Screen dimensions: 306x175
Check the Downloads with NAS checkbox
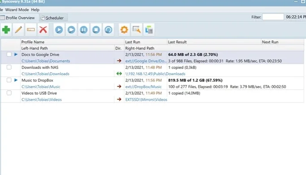(x=9, y=67)
